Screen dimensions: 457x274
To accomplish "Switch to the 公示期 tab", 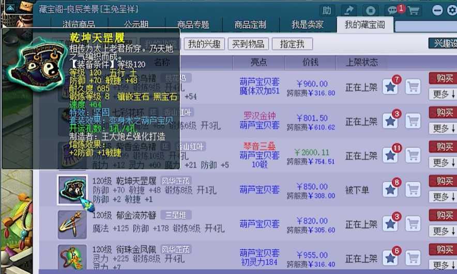I will (136, 24).
